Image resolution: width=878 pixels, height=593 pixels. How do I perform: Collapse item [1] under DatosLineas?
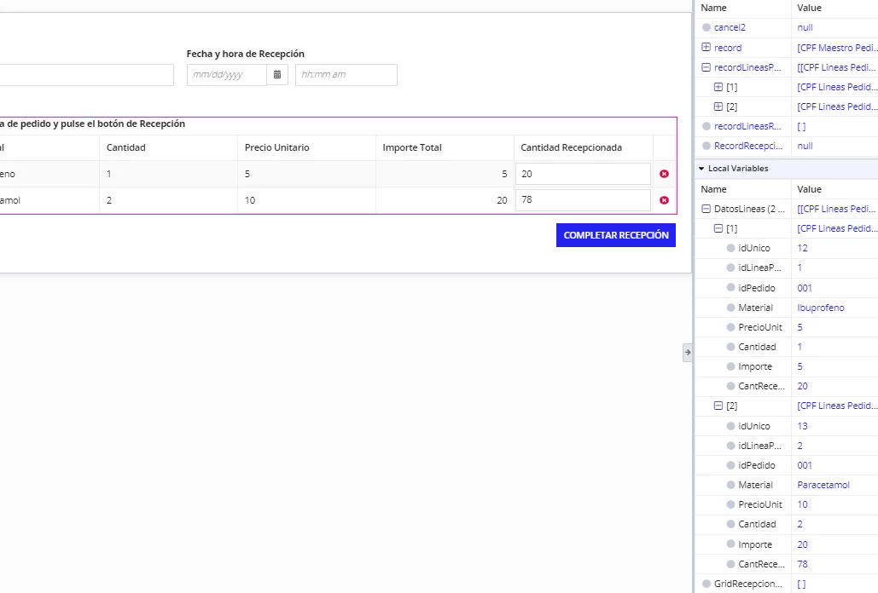tap(718, 228)
